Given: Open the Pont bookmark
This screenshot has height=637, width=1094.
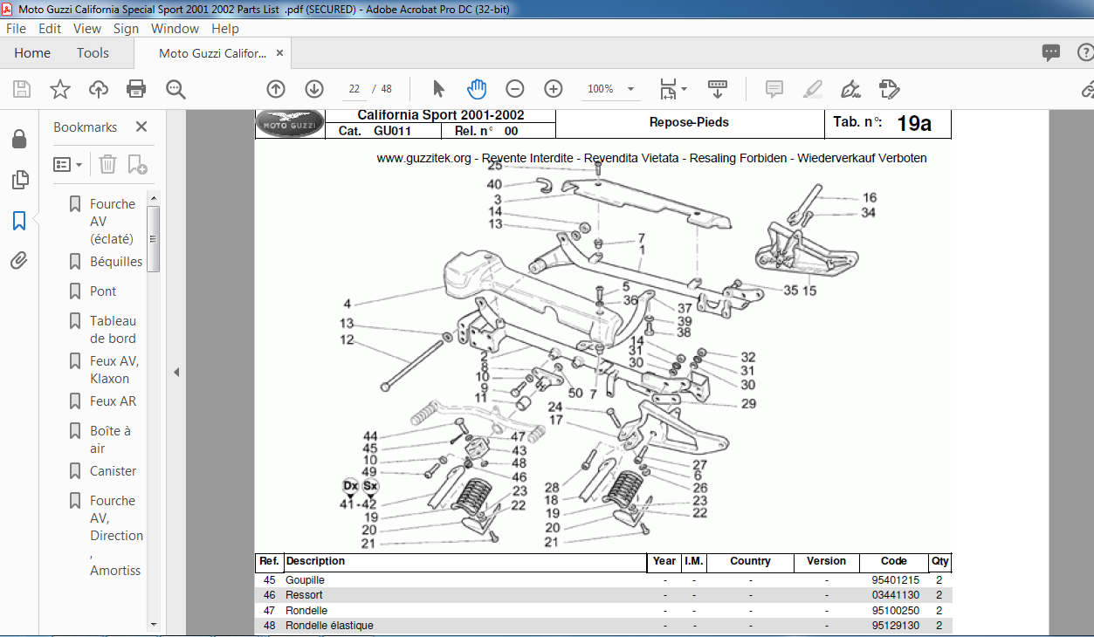Looking at the screenshot, I should pyautogui.click(x=103, y=291).
